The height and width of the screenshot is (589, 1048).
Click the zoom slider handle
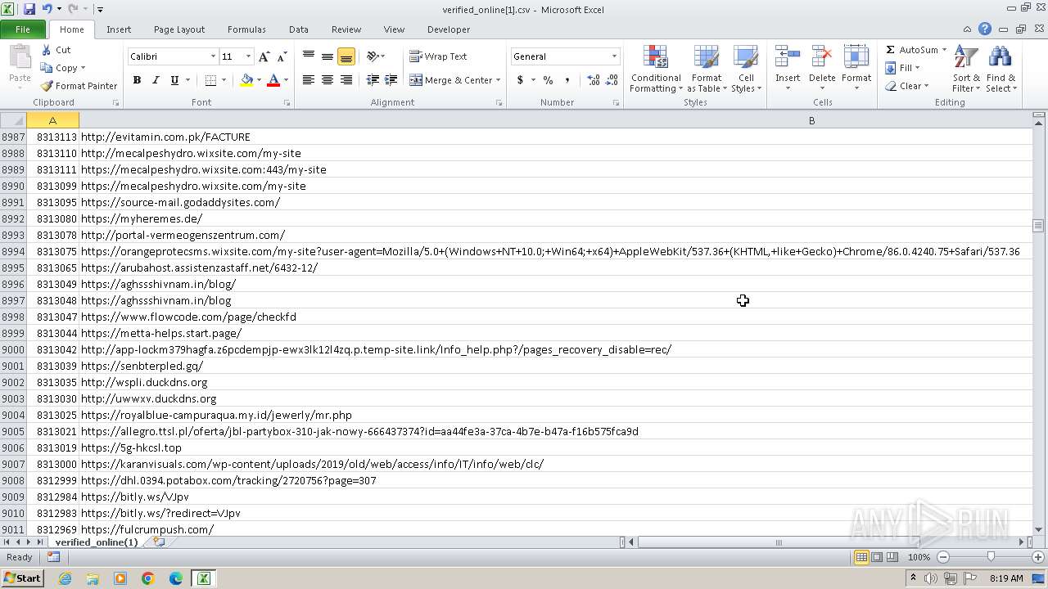pos(991,557)
